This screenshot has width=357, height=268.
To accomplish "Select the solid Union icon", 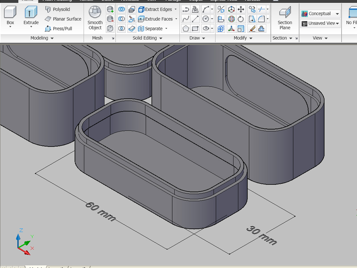I will 122,9.
